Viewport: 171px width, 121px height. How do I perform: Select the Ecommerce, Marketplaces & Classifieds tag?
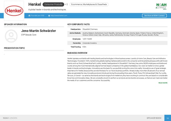pyautogui.click(x=89, y=5)
